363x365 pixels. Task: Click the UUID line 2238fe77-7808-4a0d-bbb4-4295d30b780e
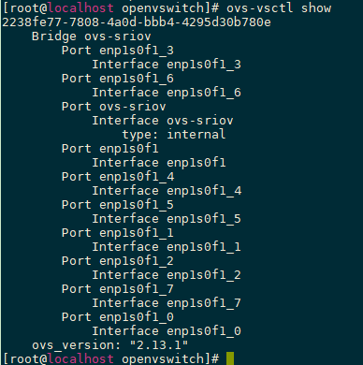click(137, 22)
